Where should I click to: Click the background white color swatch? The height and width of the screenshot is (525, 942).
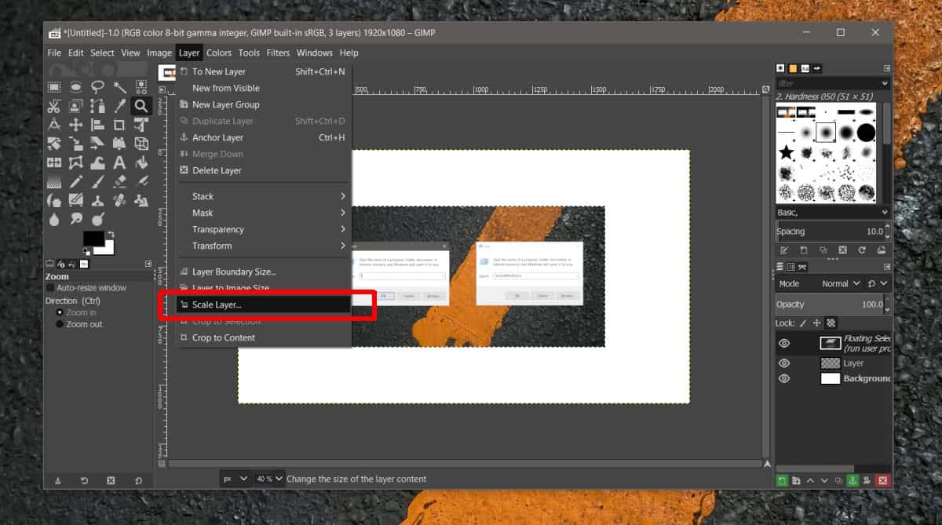[x=108, y=250]
